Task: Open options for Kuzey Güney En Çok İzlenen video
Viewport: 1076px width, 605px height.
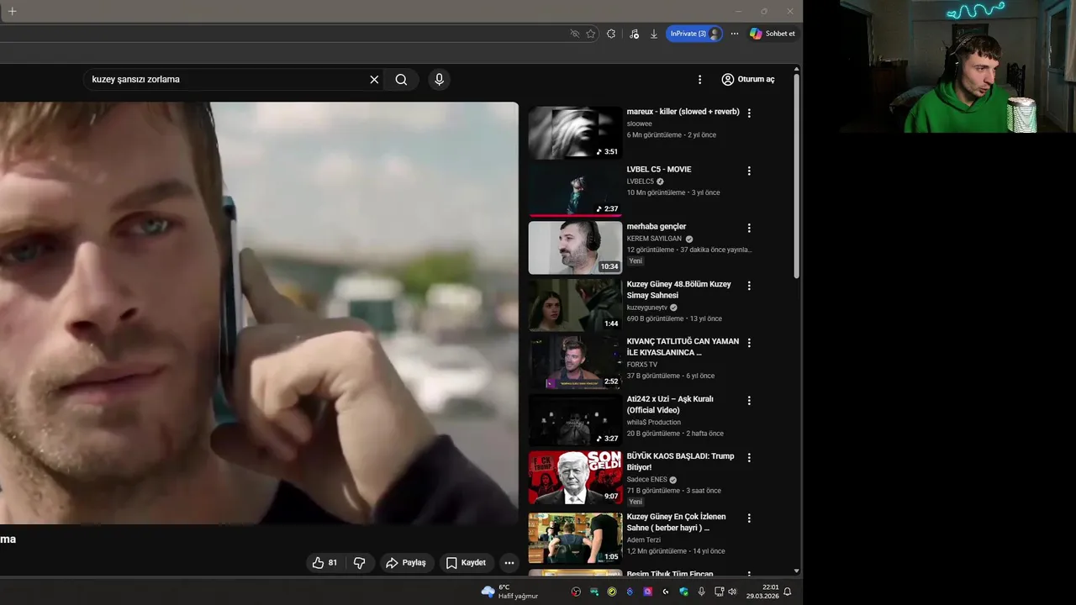Action: (749, 518)
